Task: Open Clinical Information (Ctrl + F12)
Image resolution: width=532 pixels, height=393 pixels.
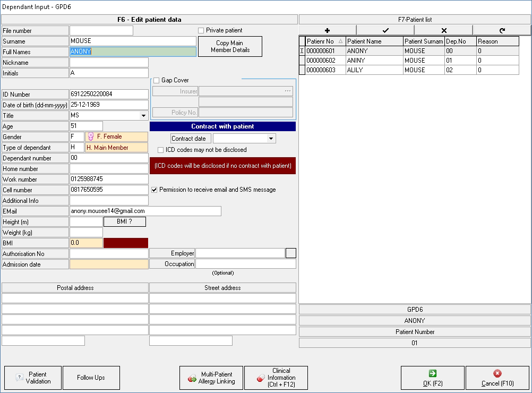Action: coord(276,378)
